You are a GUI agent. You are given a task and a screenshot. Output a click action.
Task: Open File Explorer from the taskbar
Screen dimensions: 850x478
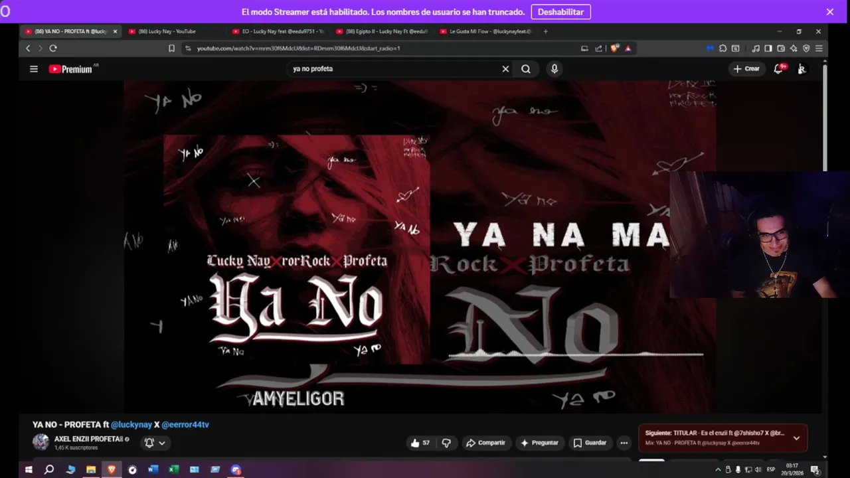91,469
